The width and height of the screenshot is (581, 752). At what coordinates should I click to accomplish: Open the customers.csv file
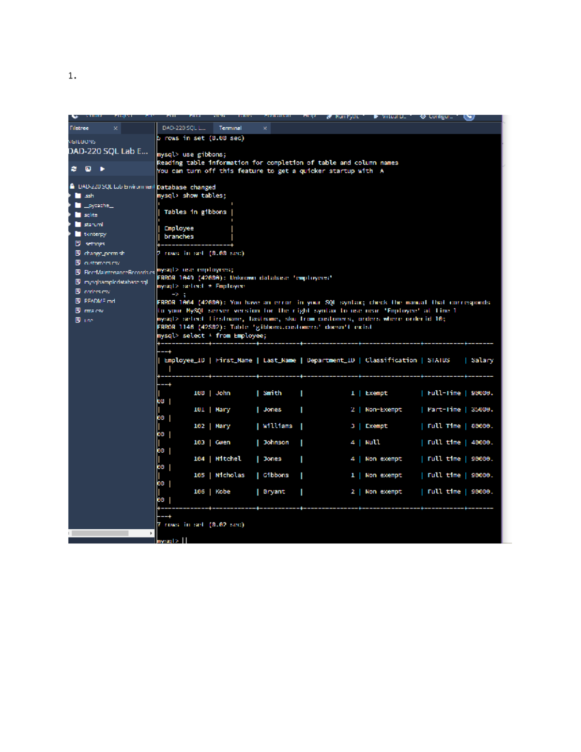[101, 263]
